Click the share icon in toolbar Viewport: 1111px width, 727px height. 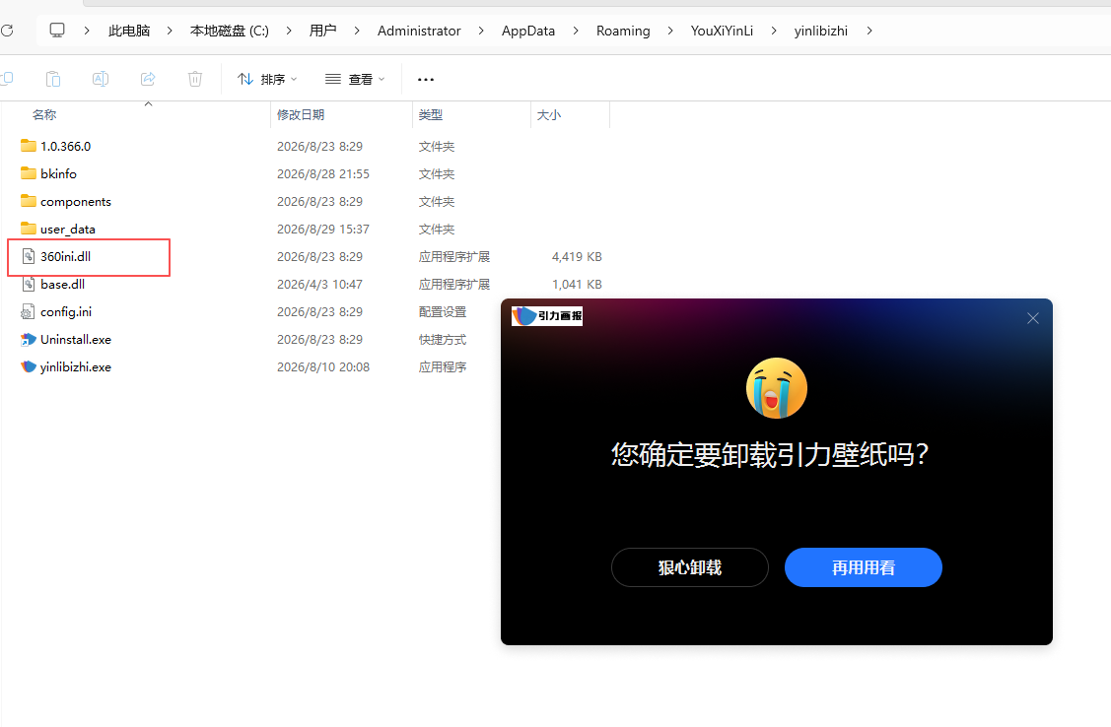(x=148, y=79)
